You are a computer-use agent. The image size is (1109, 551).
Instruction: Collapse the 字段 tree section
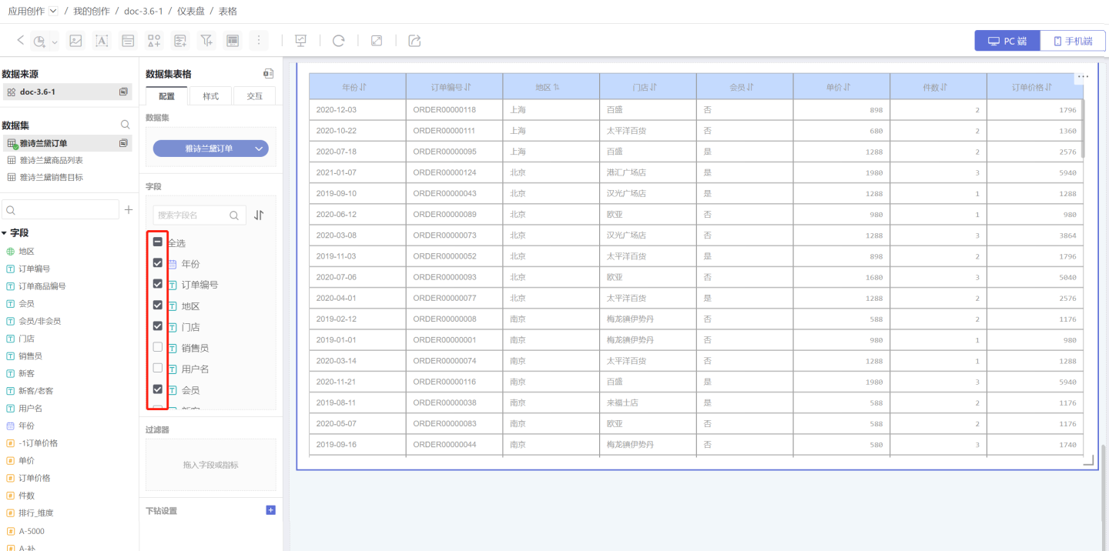coord(5,233)
